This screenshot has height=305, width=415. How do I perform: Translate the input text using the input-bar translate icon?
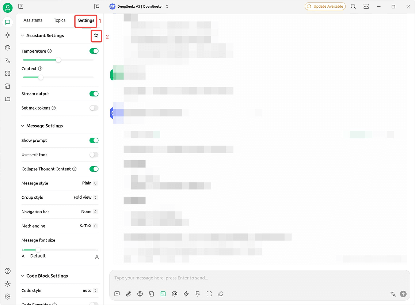tap(393, 294)
